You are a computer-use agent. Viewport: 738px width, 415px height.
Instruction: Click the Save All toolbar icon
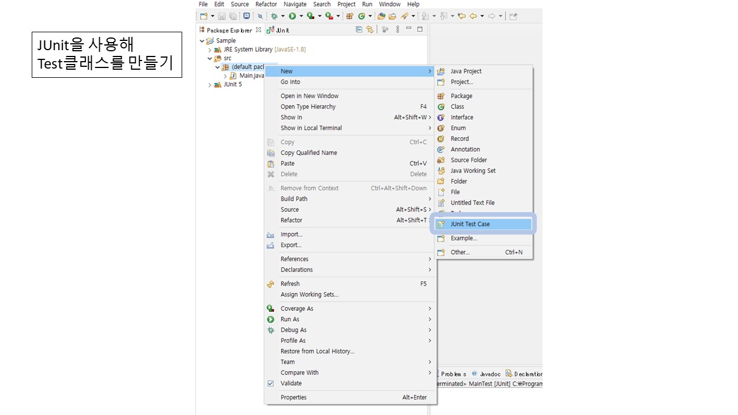click(x=233, y=16)
